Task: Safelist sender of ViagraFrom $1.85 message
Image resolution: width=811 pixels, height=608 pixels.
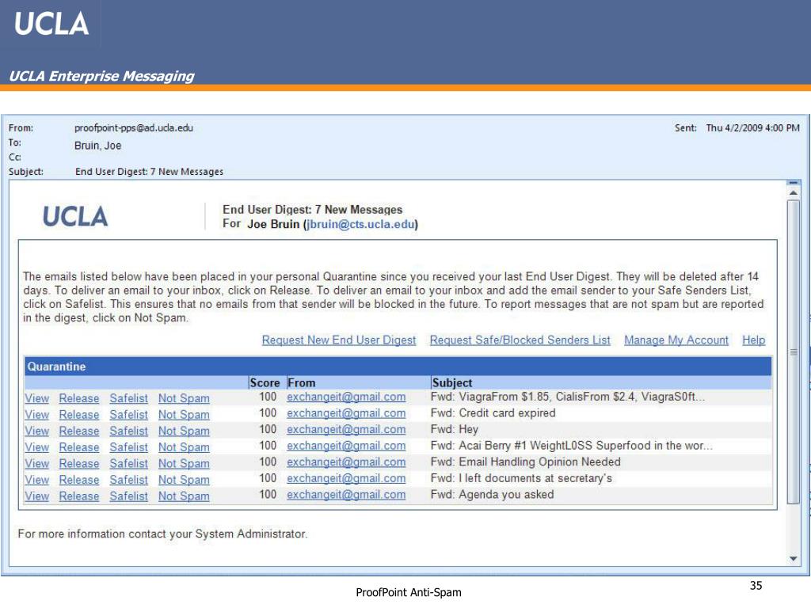Action: click(128, 399)
